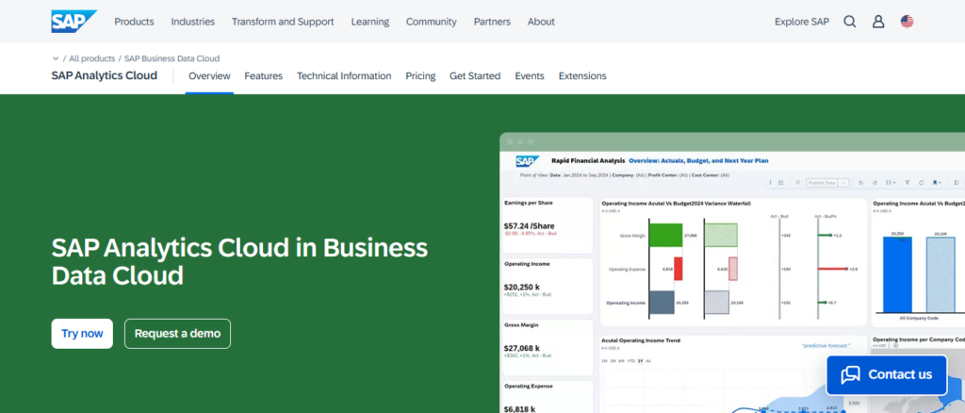The image size is (965, 413).
Task: Click "Overview: Actuals, Budget, and Next Year Plan"
Action: pos(698,160)
